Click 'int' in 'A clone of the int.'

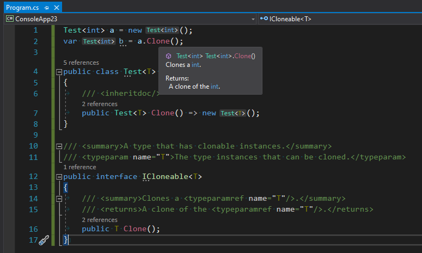coord(215,87)
